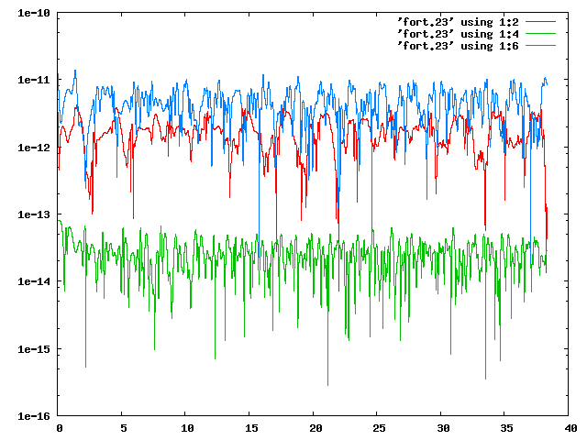587x440 pixels.
Task: Select the red legend line sample
Action: (540, 22)
